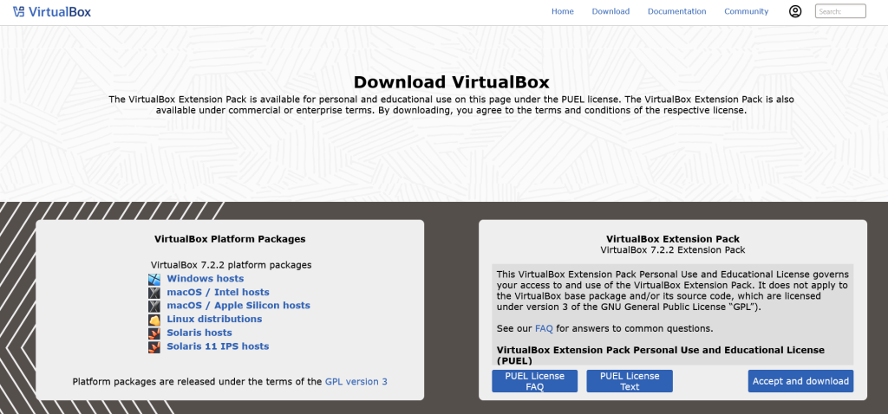888x414 pixels.
Task: Focus the Search input field
Action: coord(840,11)
